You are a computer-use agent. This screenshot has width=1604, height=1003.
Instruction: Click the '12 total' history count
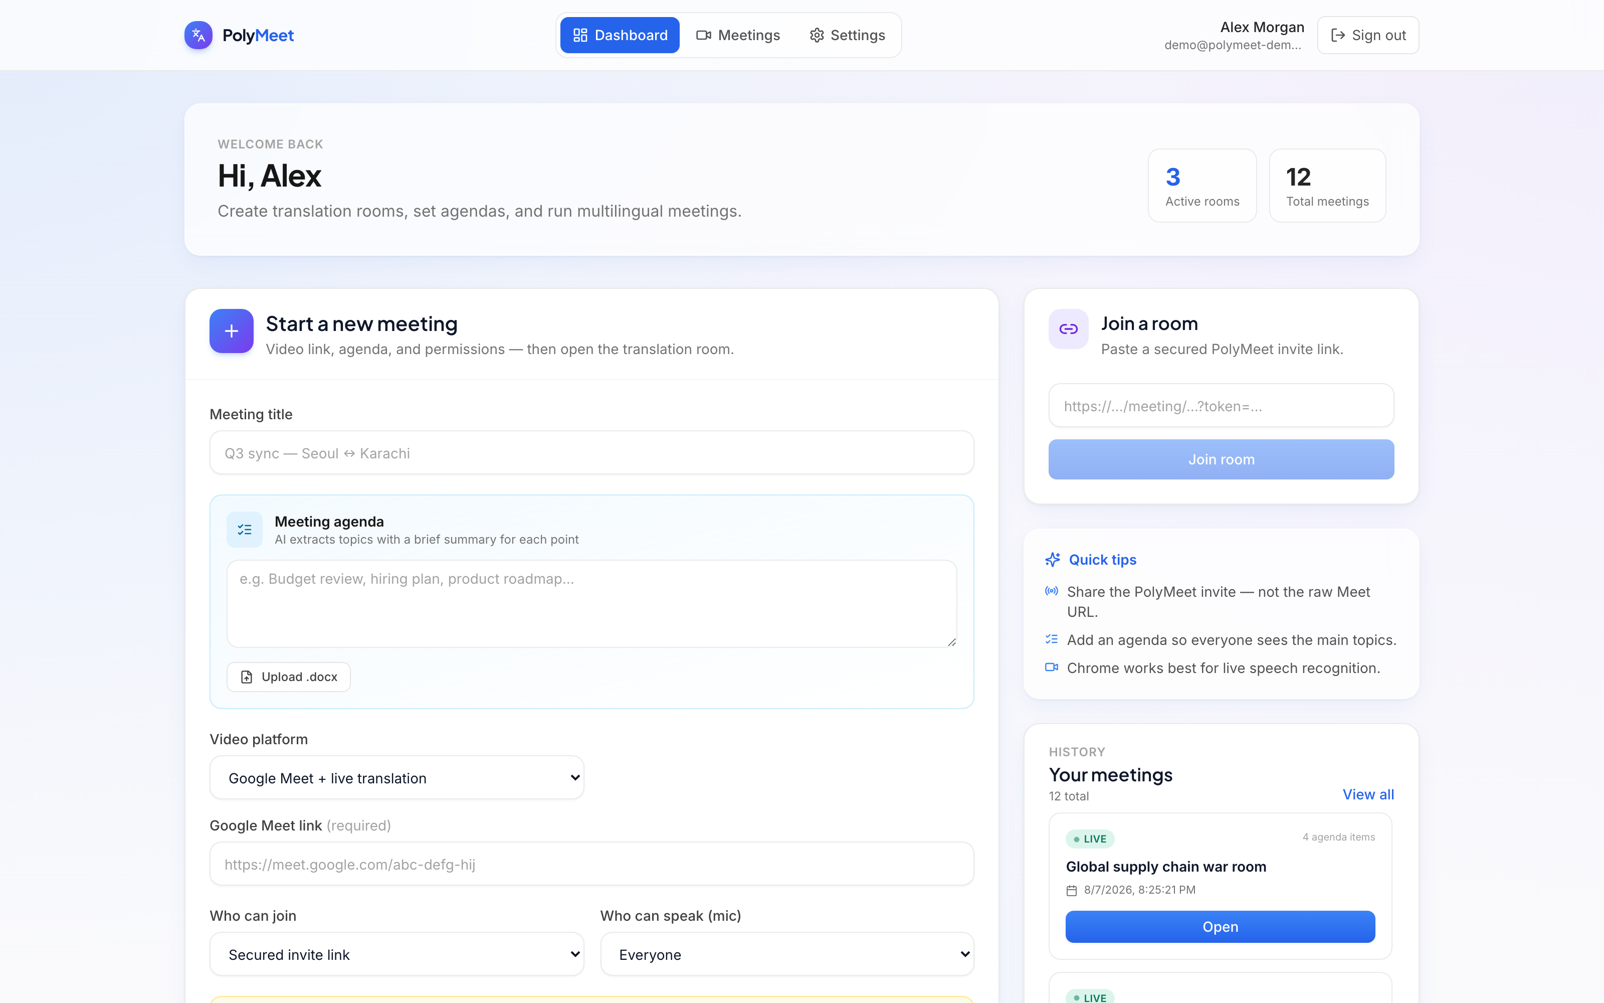click(1069, 796)
